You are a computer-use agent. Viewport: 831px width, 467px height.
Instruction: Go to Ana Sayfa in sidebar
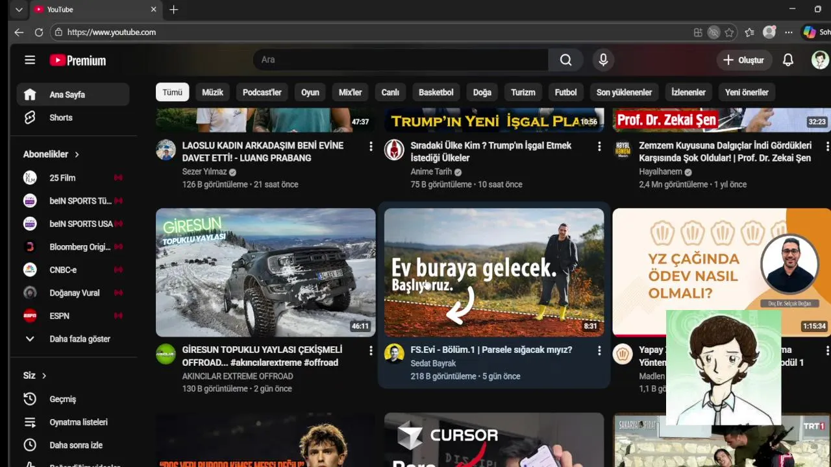pos(73,95)
